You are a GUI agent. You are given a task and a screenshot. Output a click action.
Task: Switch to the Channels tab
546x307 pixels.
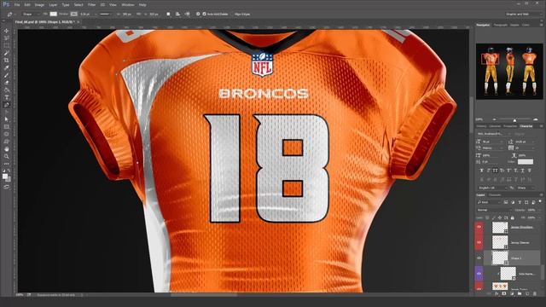pos(495,195)
